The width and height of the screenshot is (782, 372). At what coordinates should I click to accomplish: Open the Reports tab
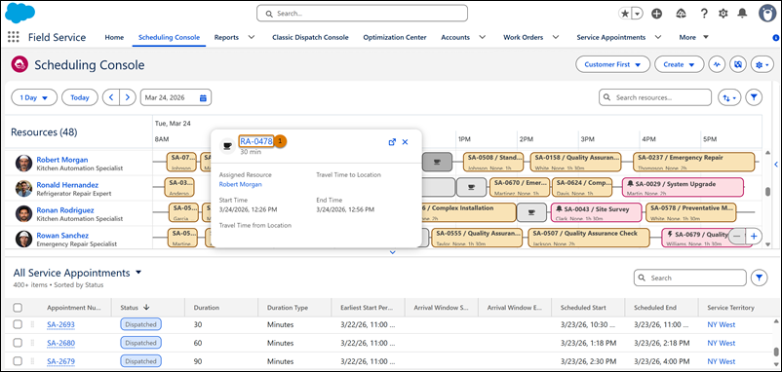coord(226,37)
